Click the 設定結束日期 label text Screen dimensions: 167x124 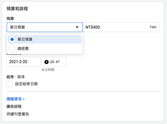26,84
